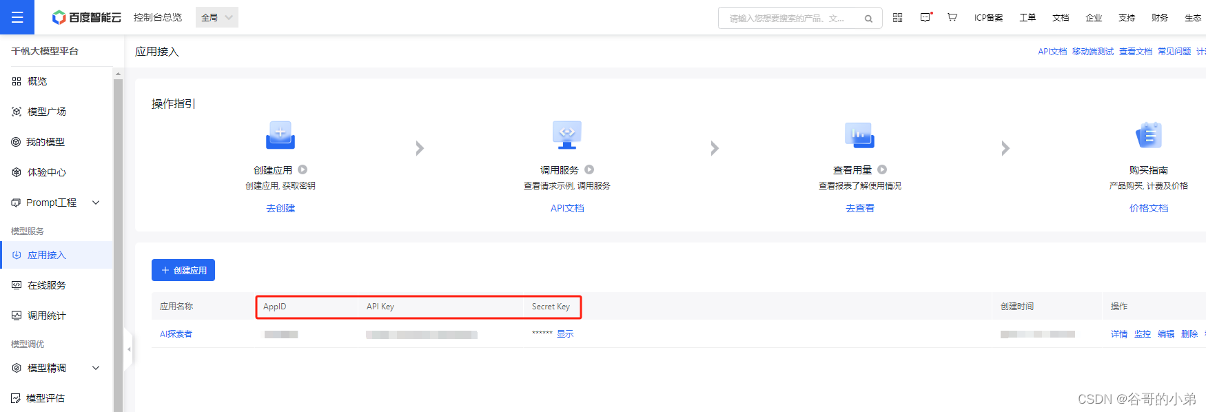
Task: Open the 常见问题 header link
Action: [x=1174, y=52]
